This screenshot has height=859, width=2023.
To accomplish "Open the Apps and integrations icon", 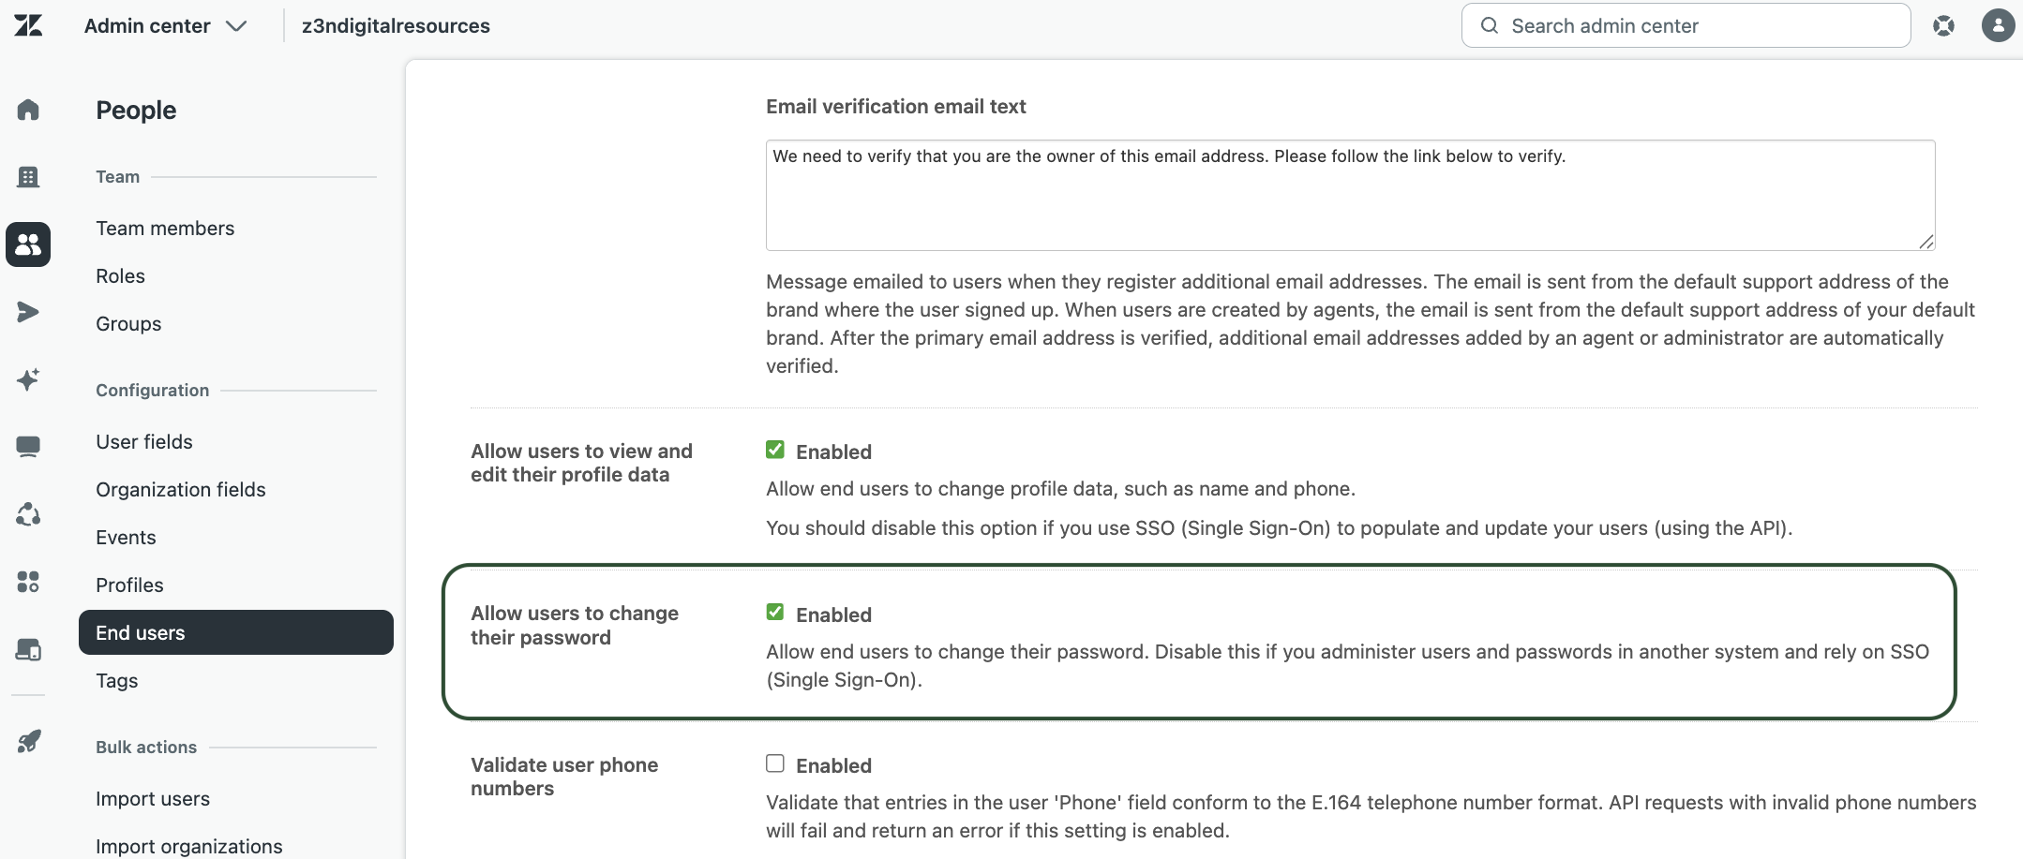I will [x=28, y=582].
